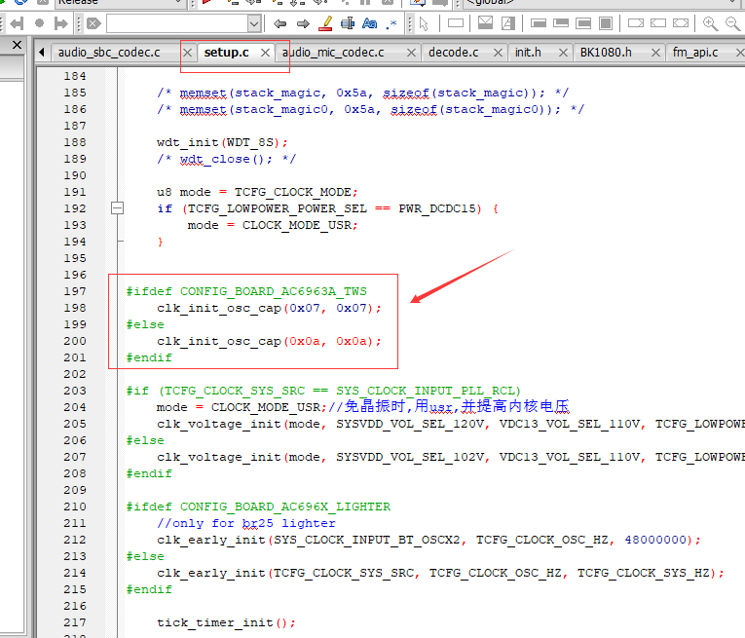This screenshot has width=745, height=638.
Task: Select the pointer arrow tool
Action: [x=424, y=23]
